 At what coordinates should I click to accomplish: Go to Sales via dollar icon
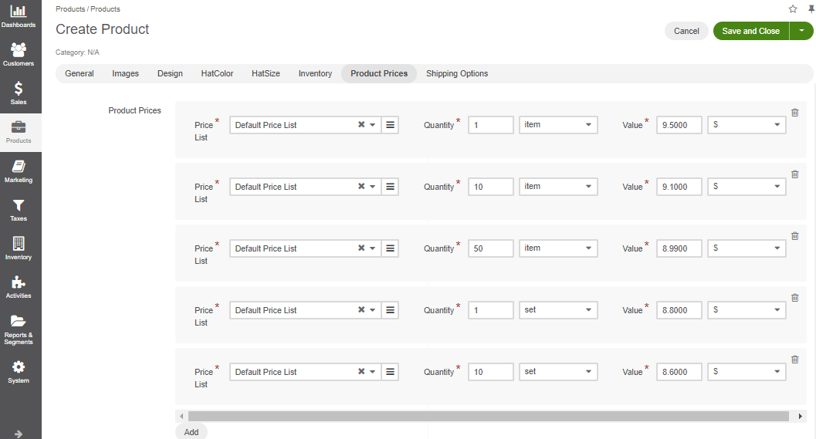pos(19,93)
